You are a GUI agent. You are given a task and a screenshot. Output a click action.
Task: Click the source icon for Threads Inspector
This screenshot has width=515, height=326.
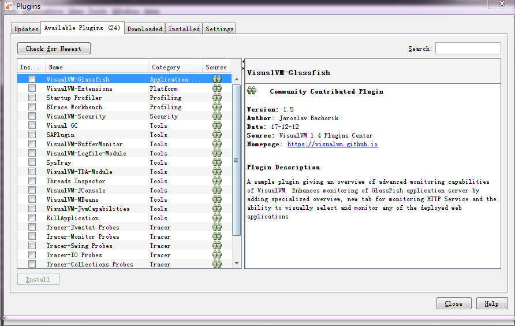tap(217, 181)
